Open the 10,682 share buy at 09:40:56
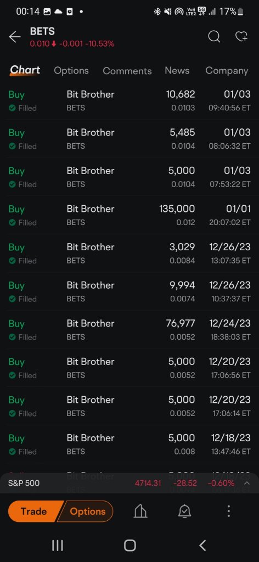This screenshot has height=562, width=259. pyautogui.click(x=129, y=100)
